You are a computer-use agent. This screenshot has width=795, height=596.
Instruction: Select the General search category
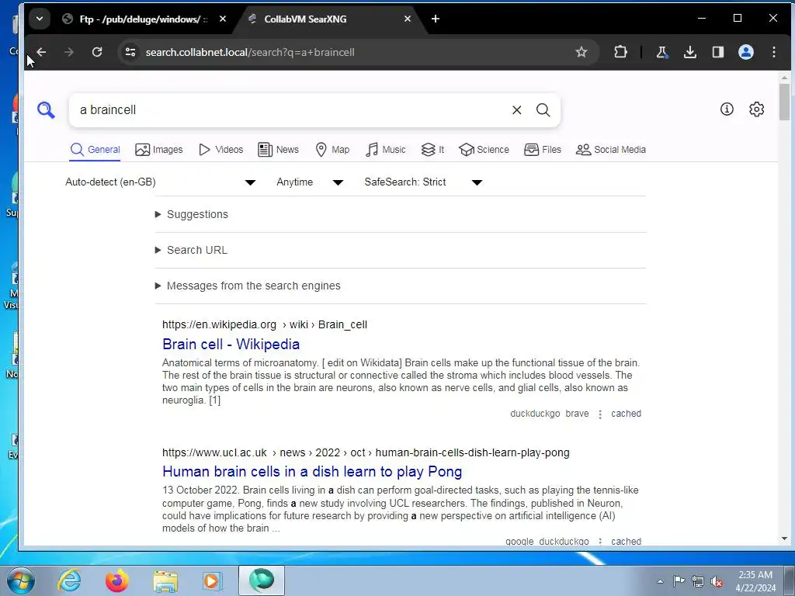point(95,150)
